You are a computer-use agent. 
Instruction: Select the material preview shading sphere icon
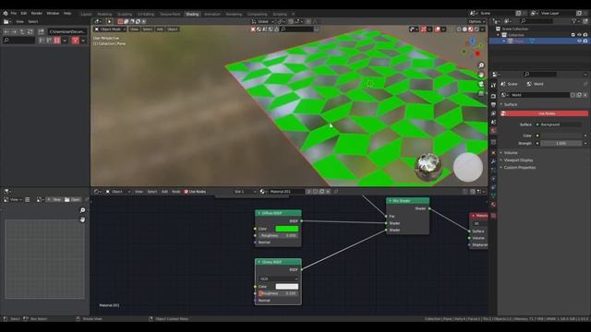tap(470, 29)
